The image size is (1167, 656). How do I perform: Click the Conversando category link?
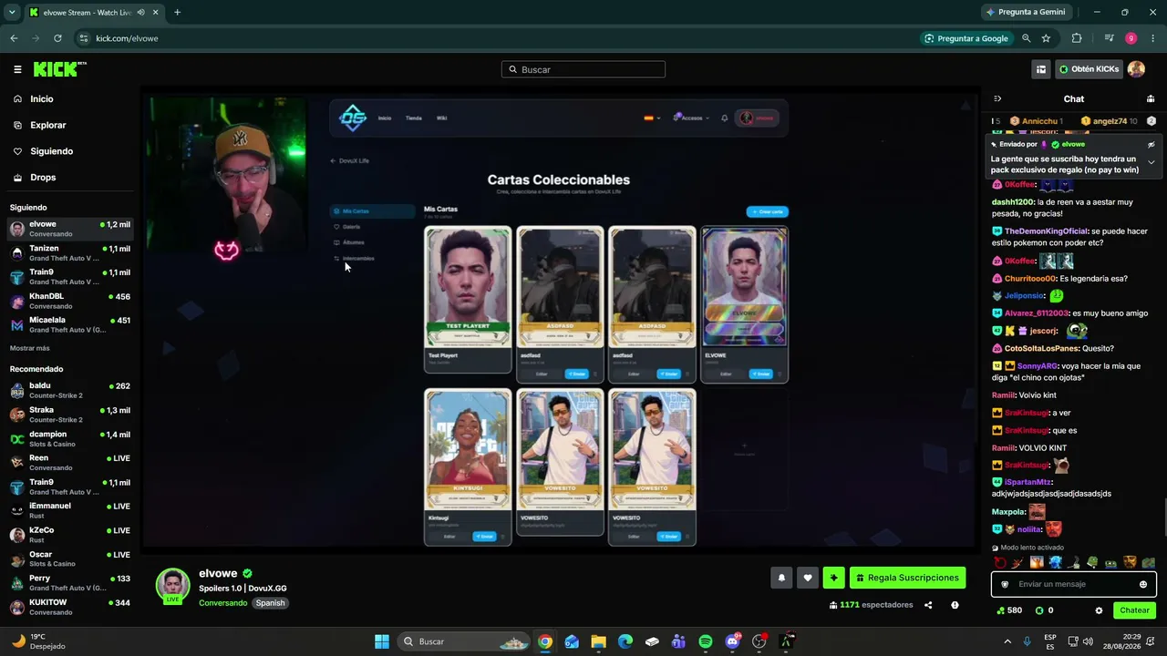tap(222, 603)
